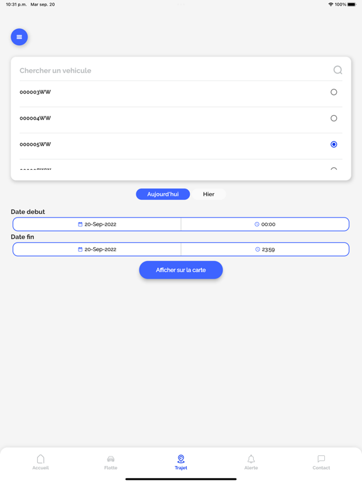Open Date fin date picker 20-Sep-2022

click(x=97, y=249)
